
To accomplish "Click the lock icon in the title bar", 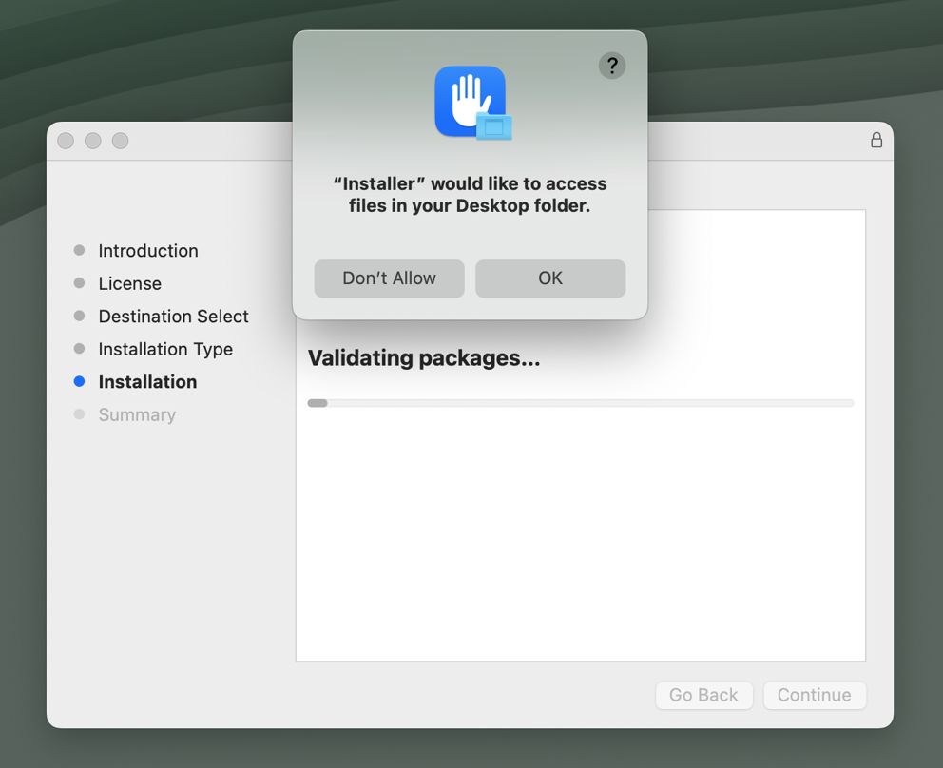I will click(x=876, y=140).
